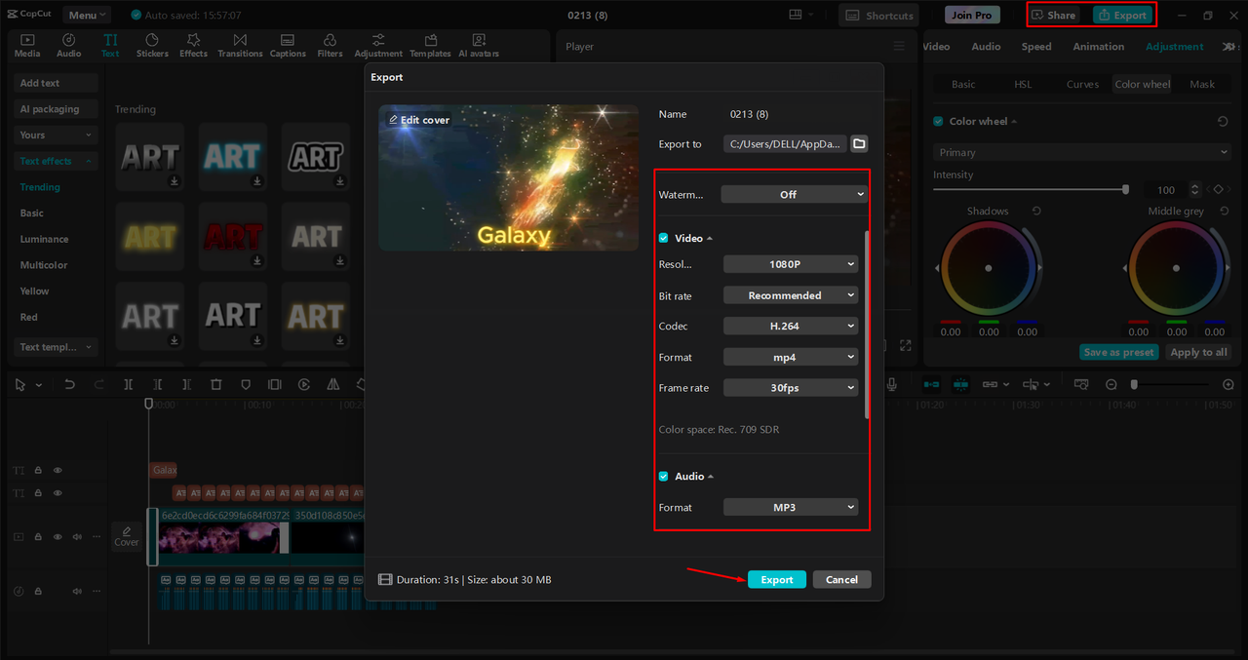The image size is (1248, 660).
Task: Click the Intensity slider handle
Action: coord(1125,189)
